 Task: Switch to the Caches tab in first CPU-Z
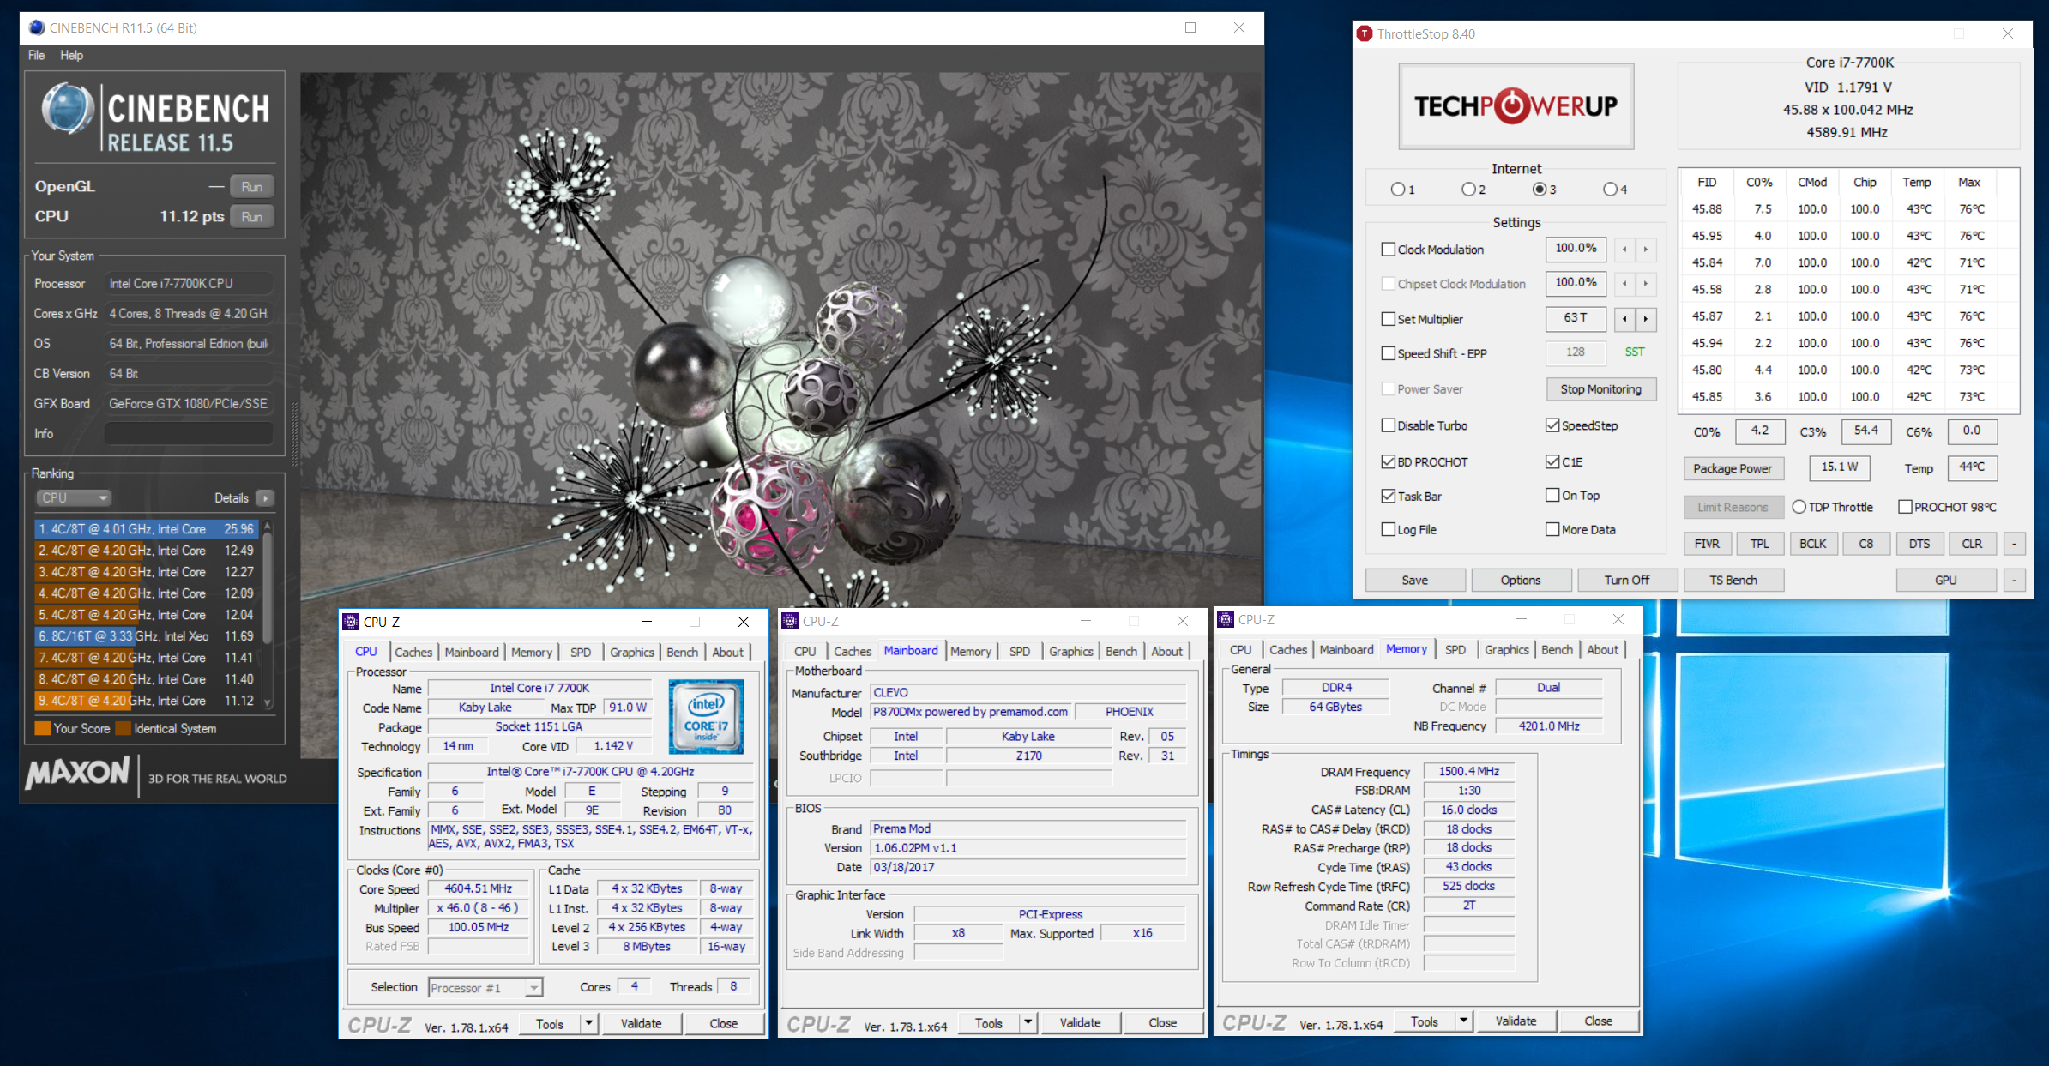(413, 652)
